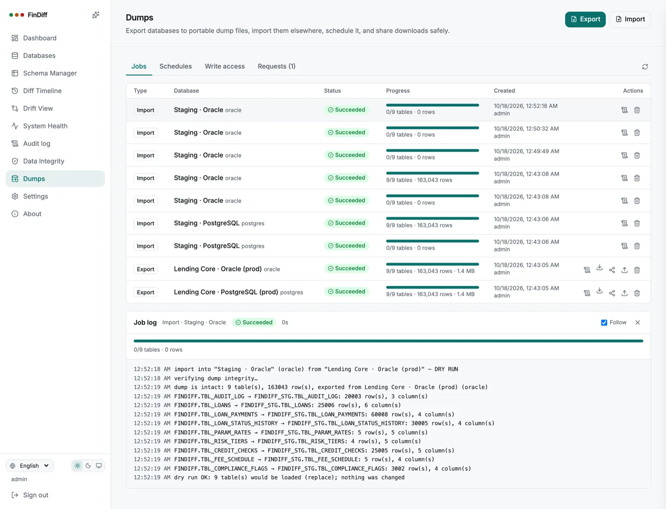
Task: Open the Requests (1) tab
Action: pos(276,66)
